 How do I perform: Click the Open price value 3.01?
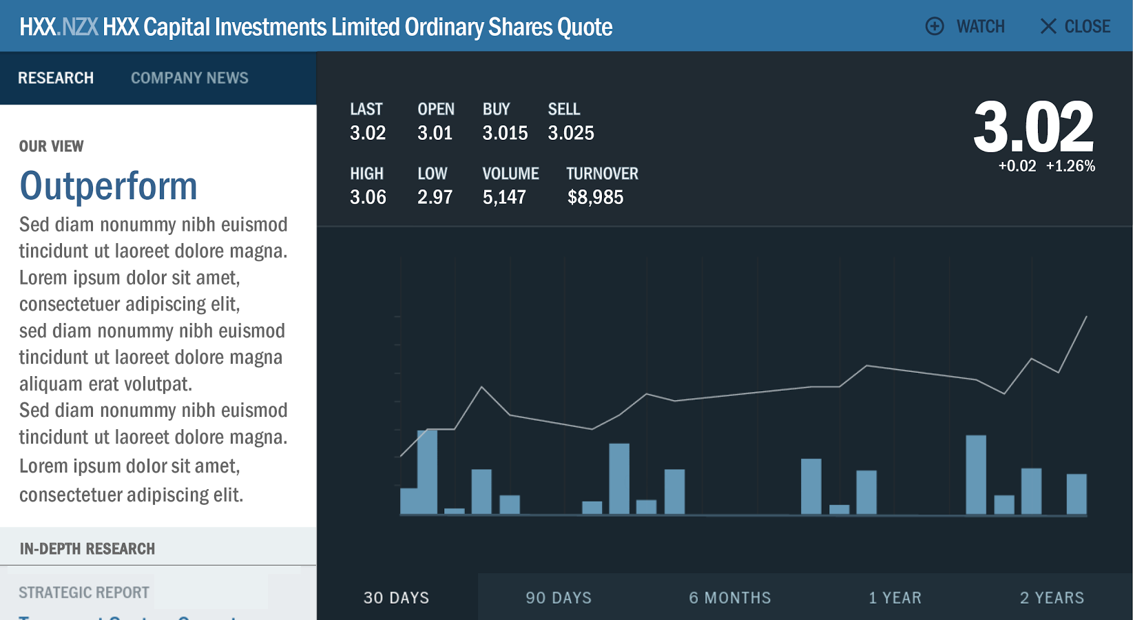click(435, 133)
